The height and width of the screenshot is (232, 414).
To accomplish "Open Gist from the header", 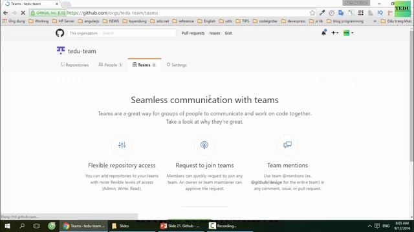I will pyautogui.click(x=228, y=33).
